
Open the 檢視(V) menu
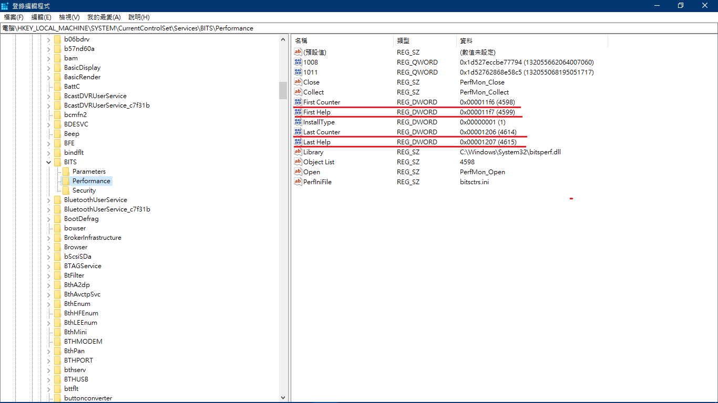coord(69,17)
